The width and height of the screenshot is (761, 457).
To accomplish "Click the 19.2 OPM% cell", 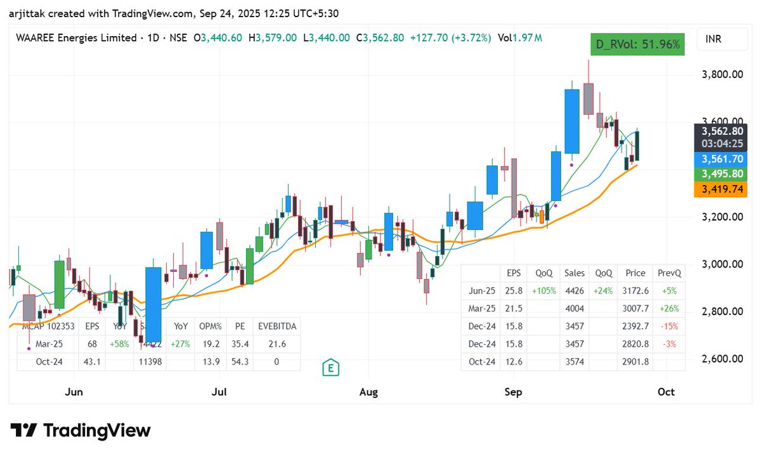I will [210, 344].
